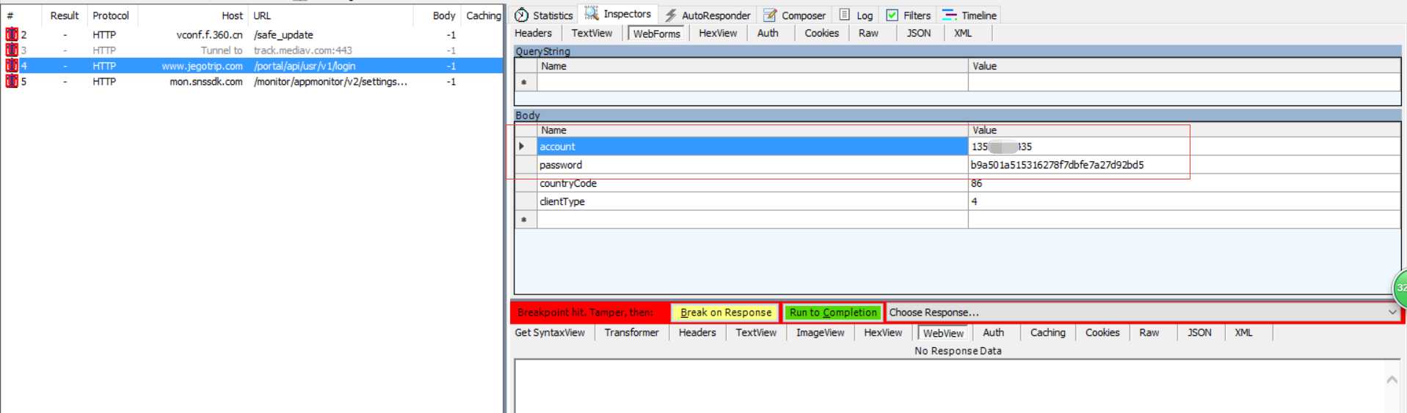Select the track.mediav.com:443 tunnel session
1407x413 pixels.
click(252, 50)
